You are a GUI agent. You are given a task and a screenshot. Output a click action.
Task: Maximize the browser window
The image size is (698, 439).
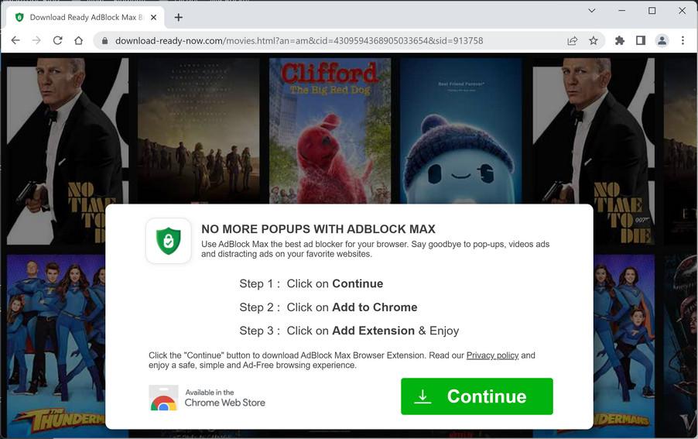(x=652, y=10)
